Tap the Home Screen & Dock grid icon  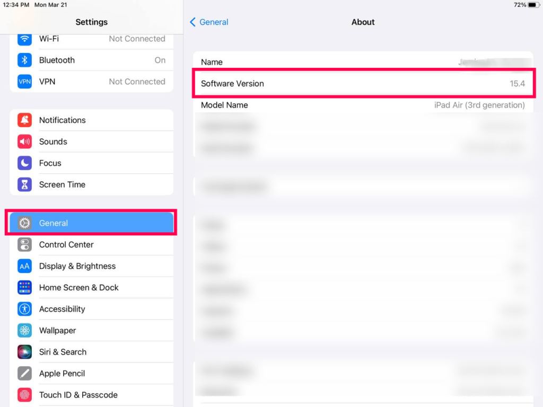tap(24, 288)
